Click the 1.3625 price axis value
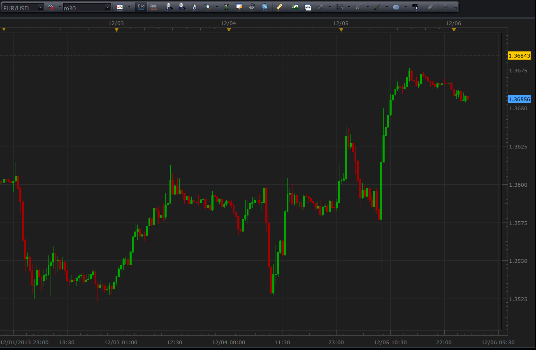Image resolution: width=536 pixels, height=350 pixels. [x=518, y=146]
